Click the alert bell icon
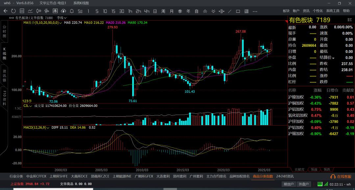Image resolution: width=355 pixels, height=190 pixels. point(72,11)
